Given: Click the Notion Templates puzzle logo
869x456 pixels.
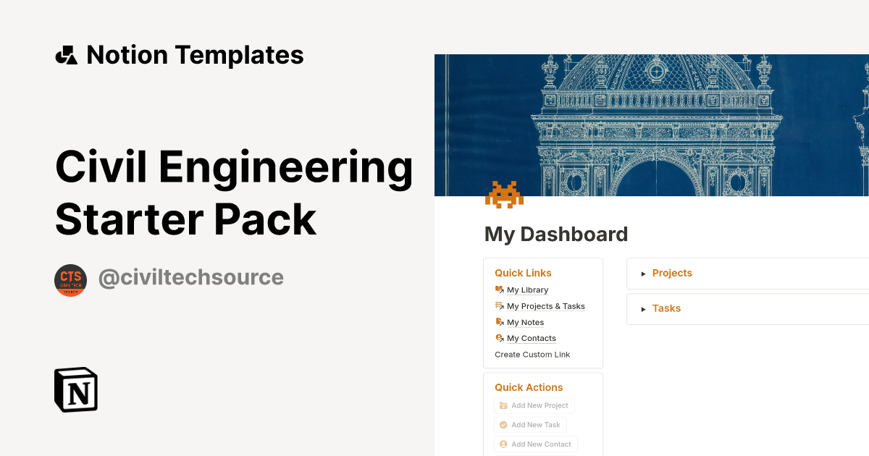Looking at the screenshot, I should 66,54.
